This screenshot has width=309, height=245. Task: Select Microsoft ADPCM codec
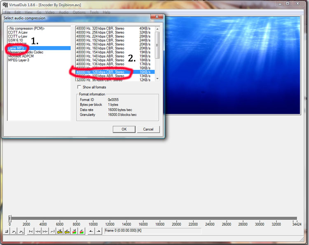(x=39, y=56)
